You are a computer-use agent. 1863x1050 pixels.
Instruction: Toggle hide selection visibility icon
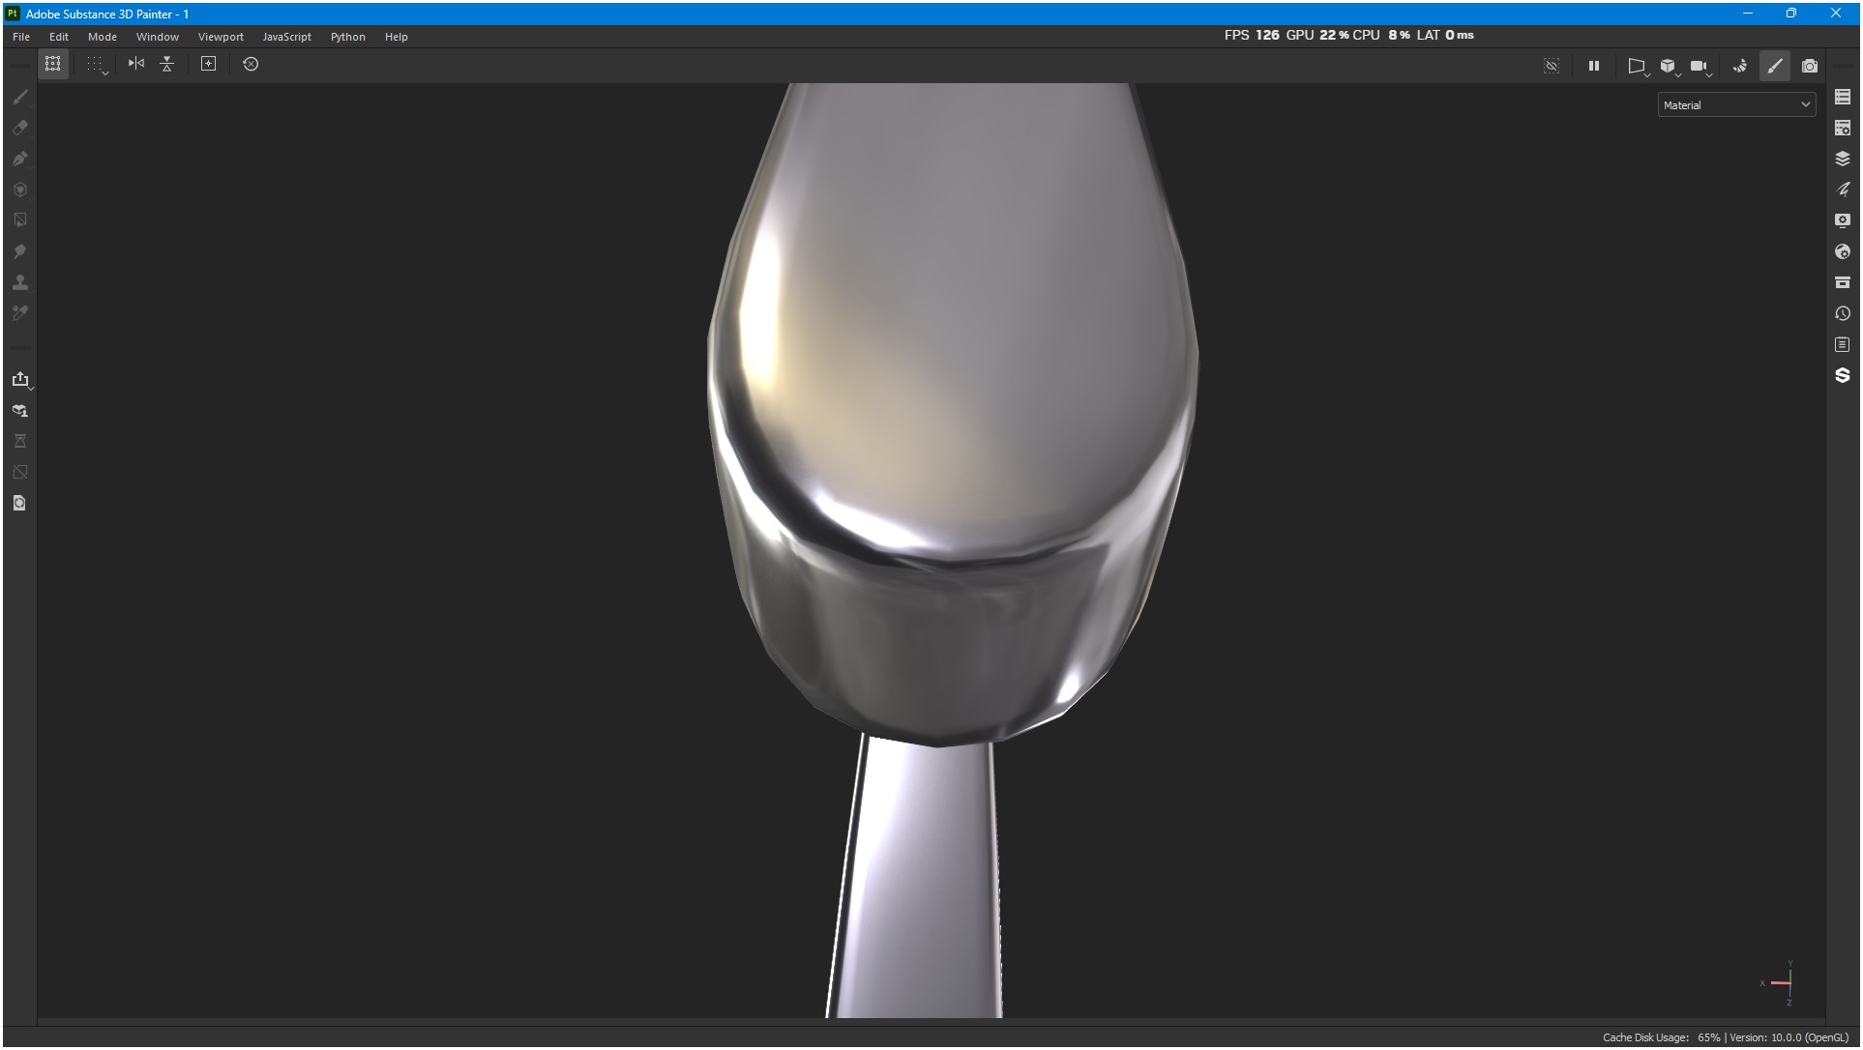[1551, 66]
